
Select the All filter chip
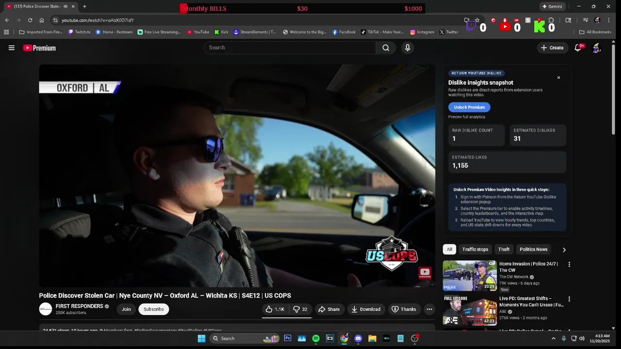[449, 250]
